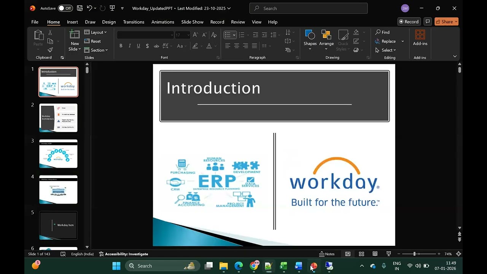
Task: Click the Save icon in title bar
Action: (x=80, y=8)
